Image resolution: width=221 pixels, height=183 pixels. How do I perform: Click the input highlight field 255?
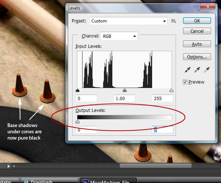coord(162,98)
